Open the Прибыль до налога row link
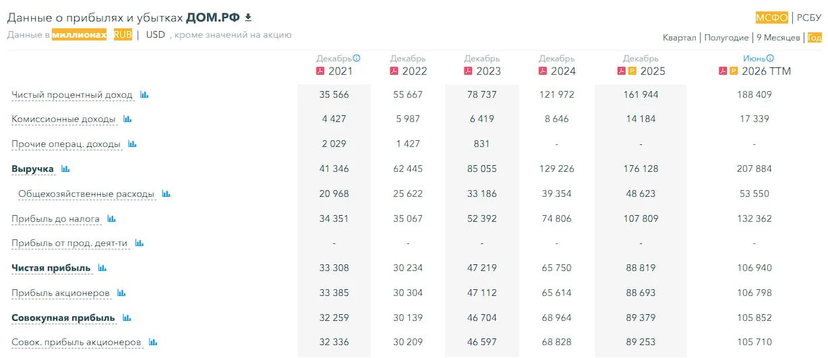 [56, 219]
